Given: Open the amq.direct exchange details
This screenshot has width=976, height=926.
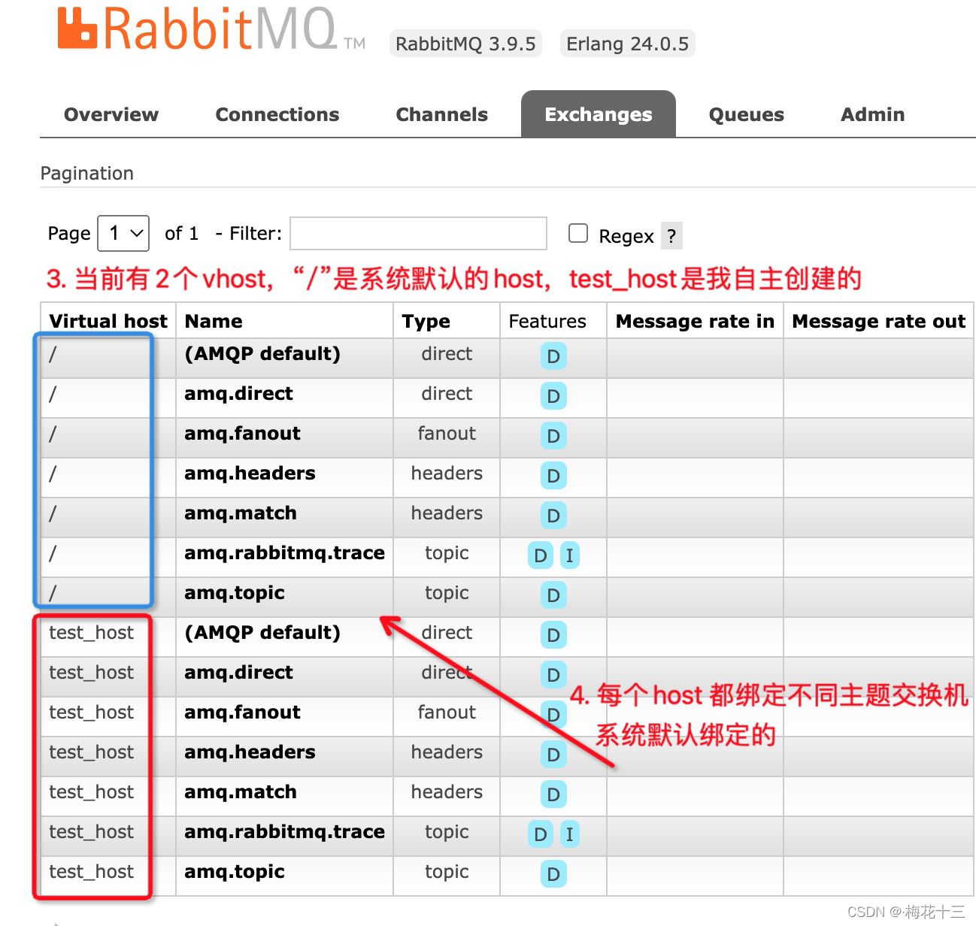Looking at the screenshot, I should (x=238, y=393).
